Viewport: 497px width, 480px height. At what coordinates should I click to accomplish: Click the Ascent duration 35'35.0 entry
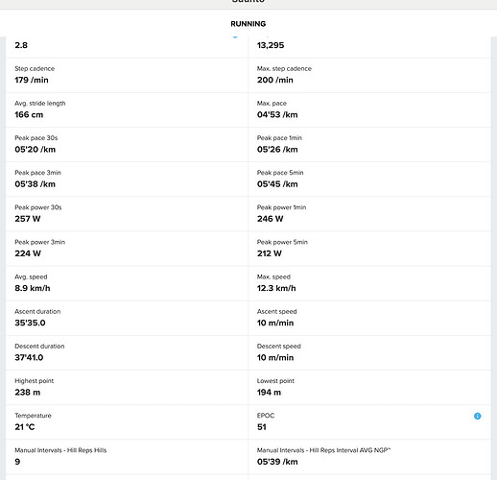pyautogui.click(x=127, y=318)
